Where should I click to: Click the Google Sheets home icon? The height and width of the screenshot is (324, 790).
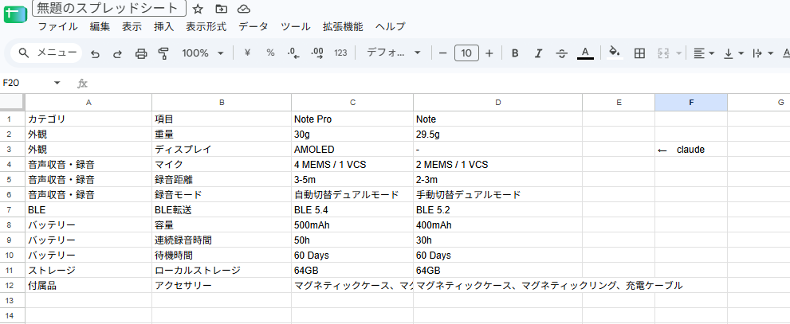tap(14, 14)
